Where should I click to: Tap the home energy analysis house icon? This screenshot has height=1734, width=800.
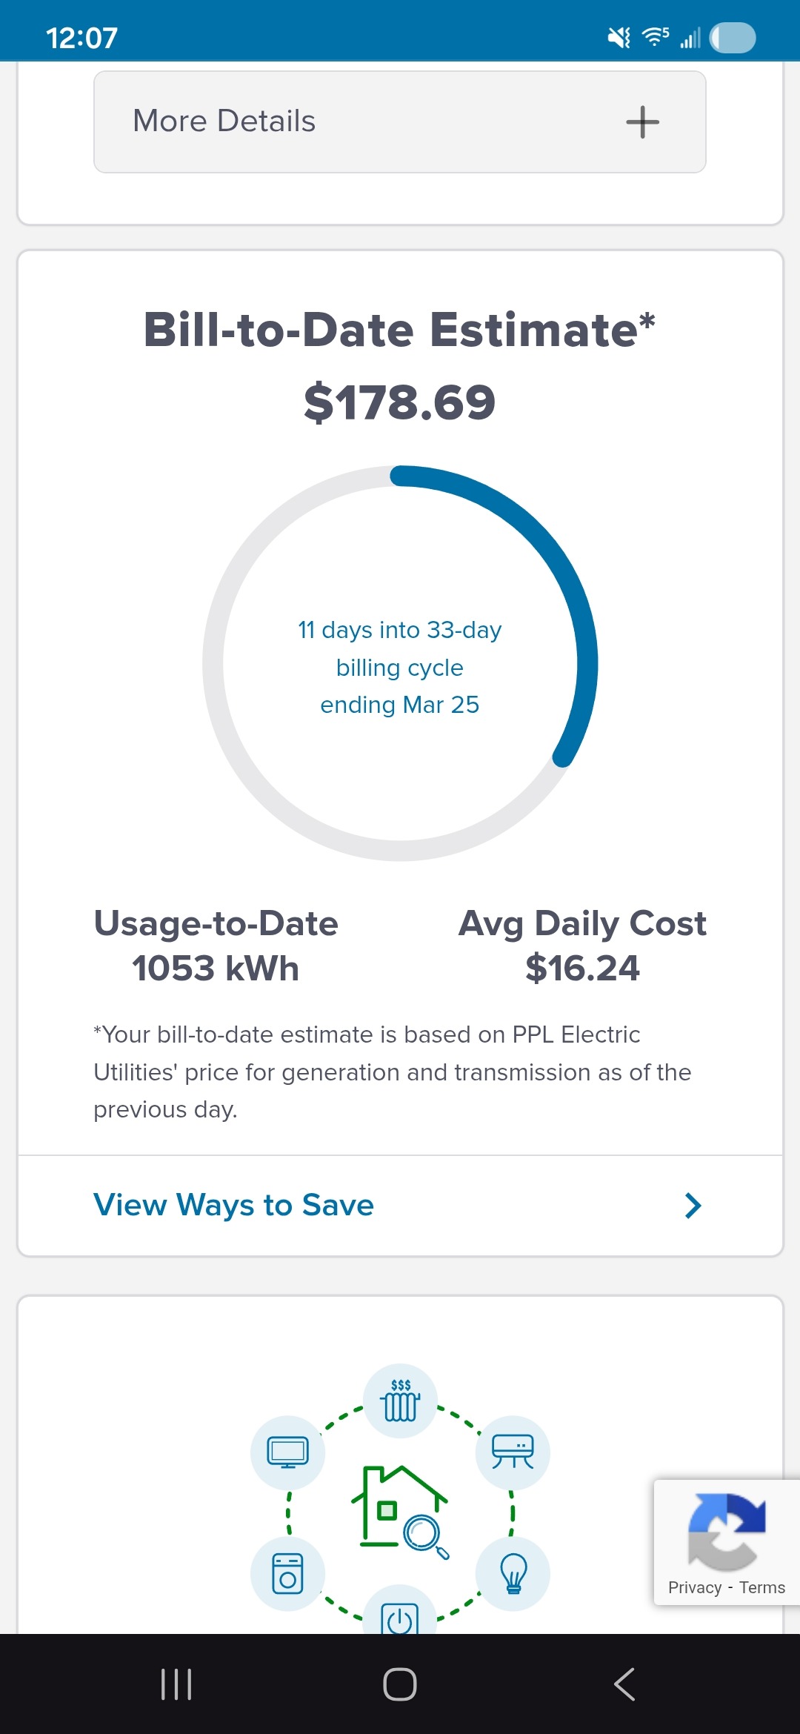tap(400, 1509)
